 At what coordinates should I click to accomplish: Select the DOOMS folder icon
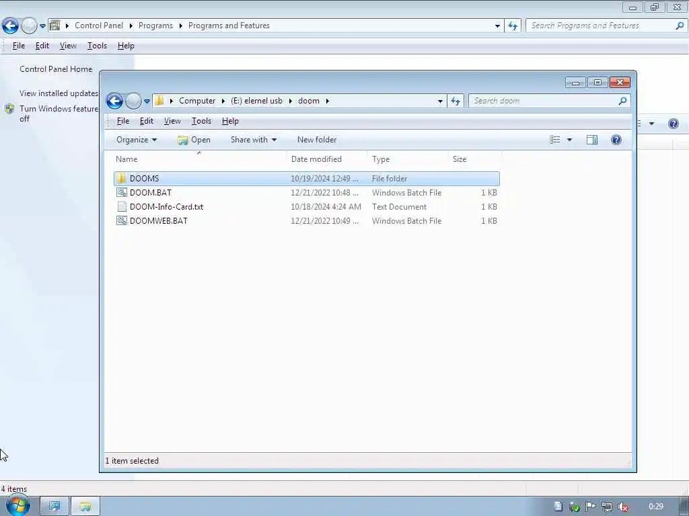[x=122, y=179]
